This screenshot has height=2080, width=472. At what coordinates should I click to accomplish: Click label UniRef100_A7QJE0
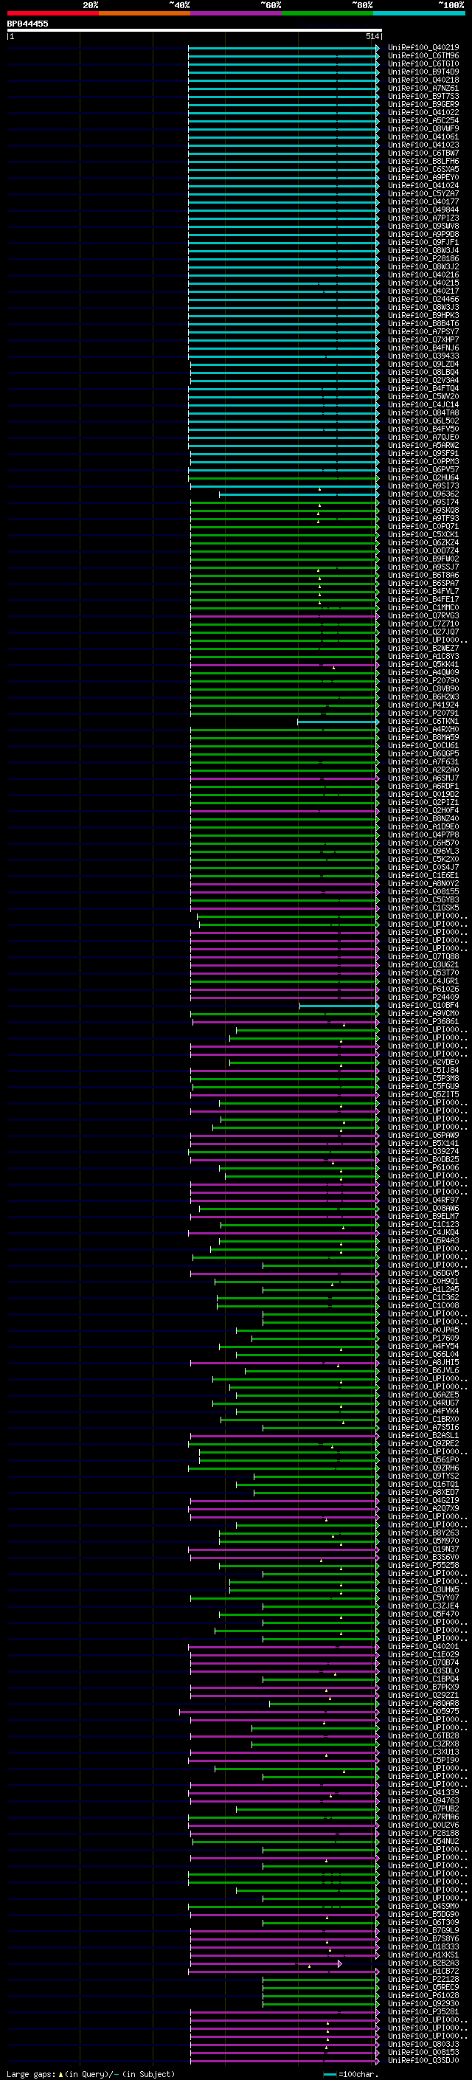tap(423, 438)
